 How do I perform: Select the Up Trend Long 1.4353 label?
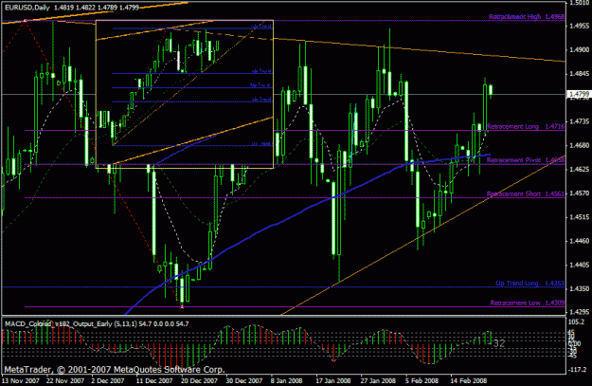click(x=530, y=283)
